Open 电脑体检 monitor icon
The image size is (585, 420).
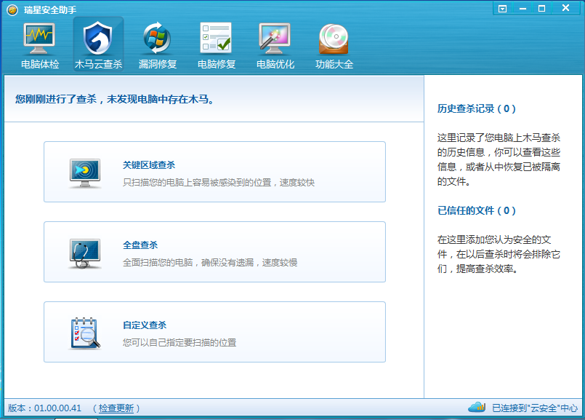click(39, 38)
